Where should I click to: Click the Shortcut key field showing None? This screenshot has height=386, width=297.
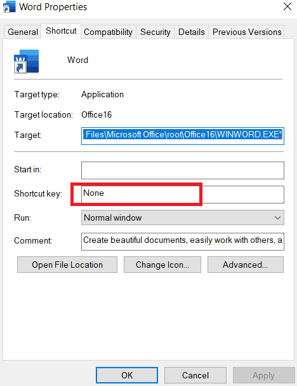tap(183, 195)
